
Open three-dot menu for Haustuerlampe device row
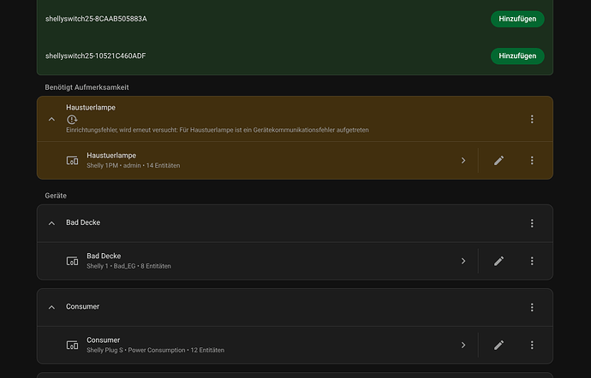click(x=532, y=160)
